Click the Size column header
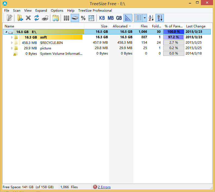Viewport: 215px width, 192px height. (97, 26)
